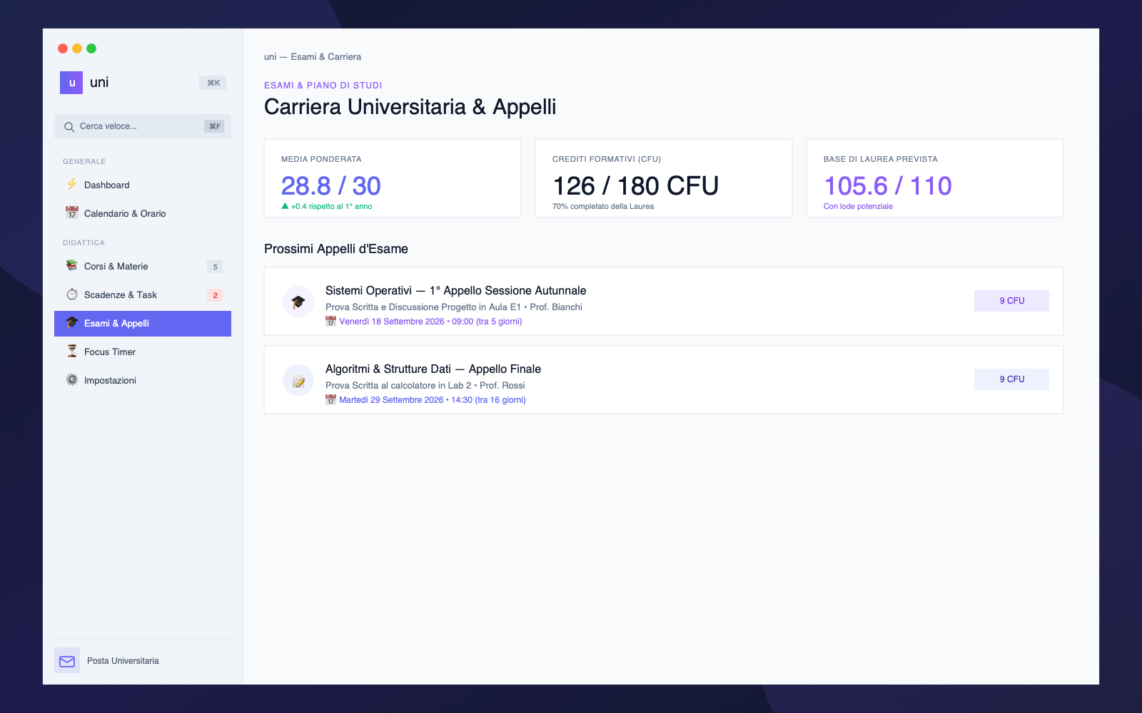Click the Sistemi Operativi exam title

[x=455, y=291]
